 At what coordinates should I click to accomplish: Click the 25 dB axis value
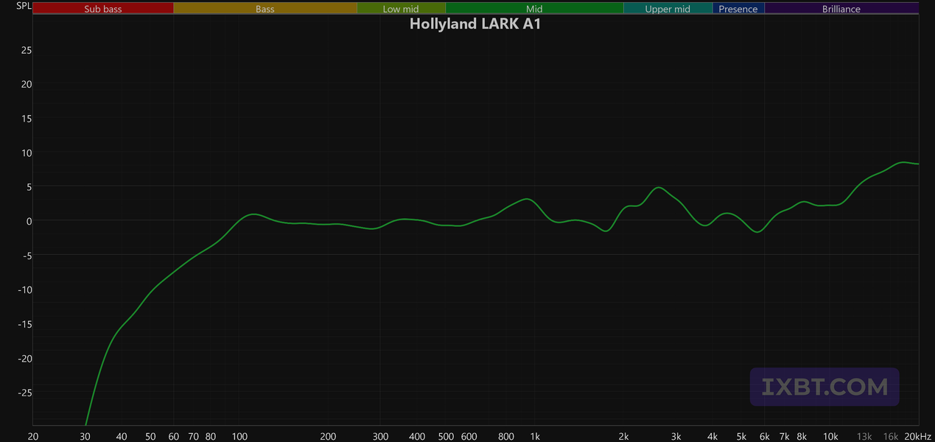26,50
